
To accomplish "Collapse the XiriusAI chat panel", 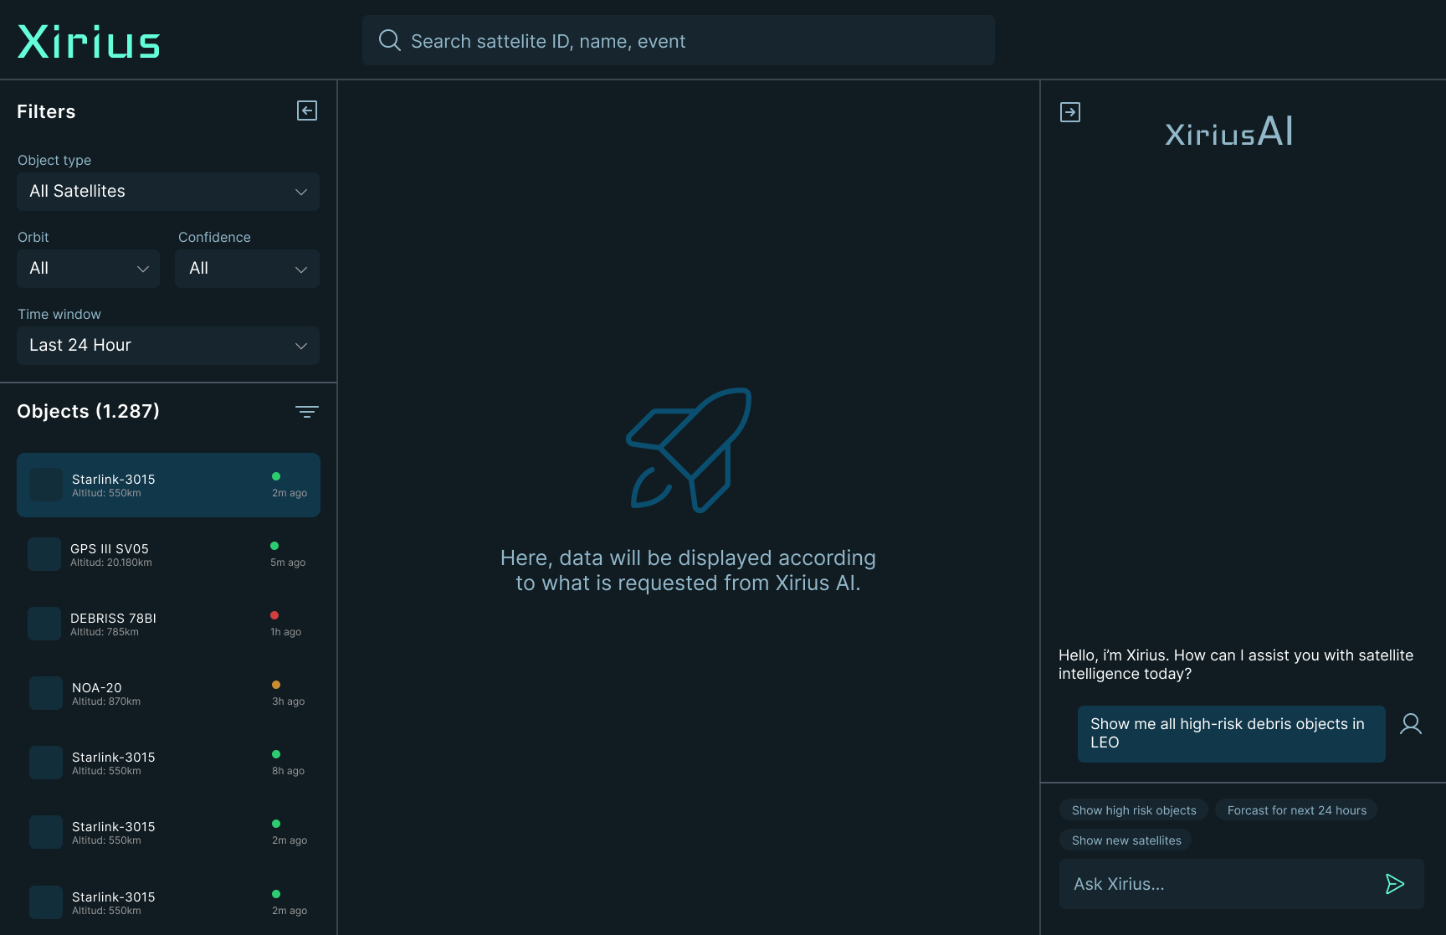I will click(1070, 112).
